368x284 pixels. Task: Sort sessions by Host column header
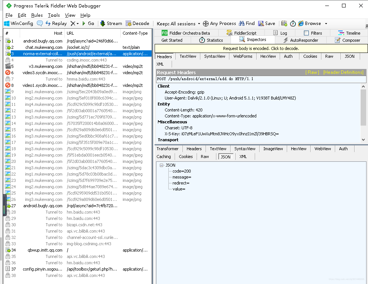pyautogui.click(x=42, y=33)
